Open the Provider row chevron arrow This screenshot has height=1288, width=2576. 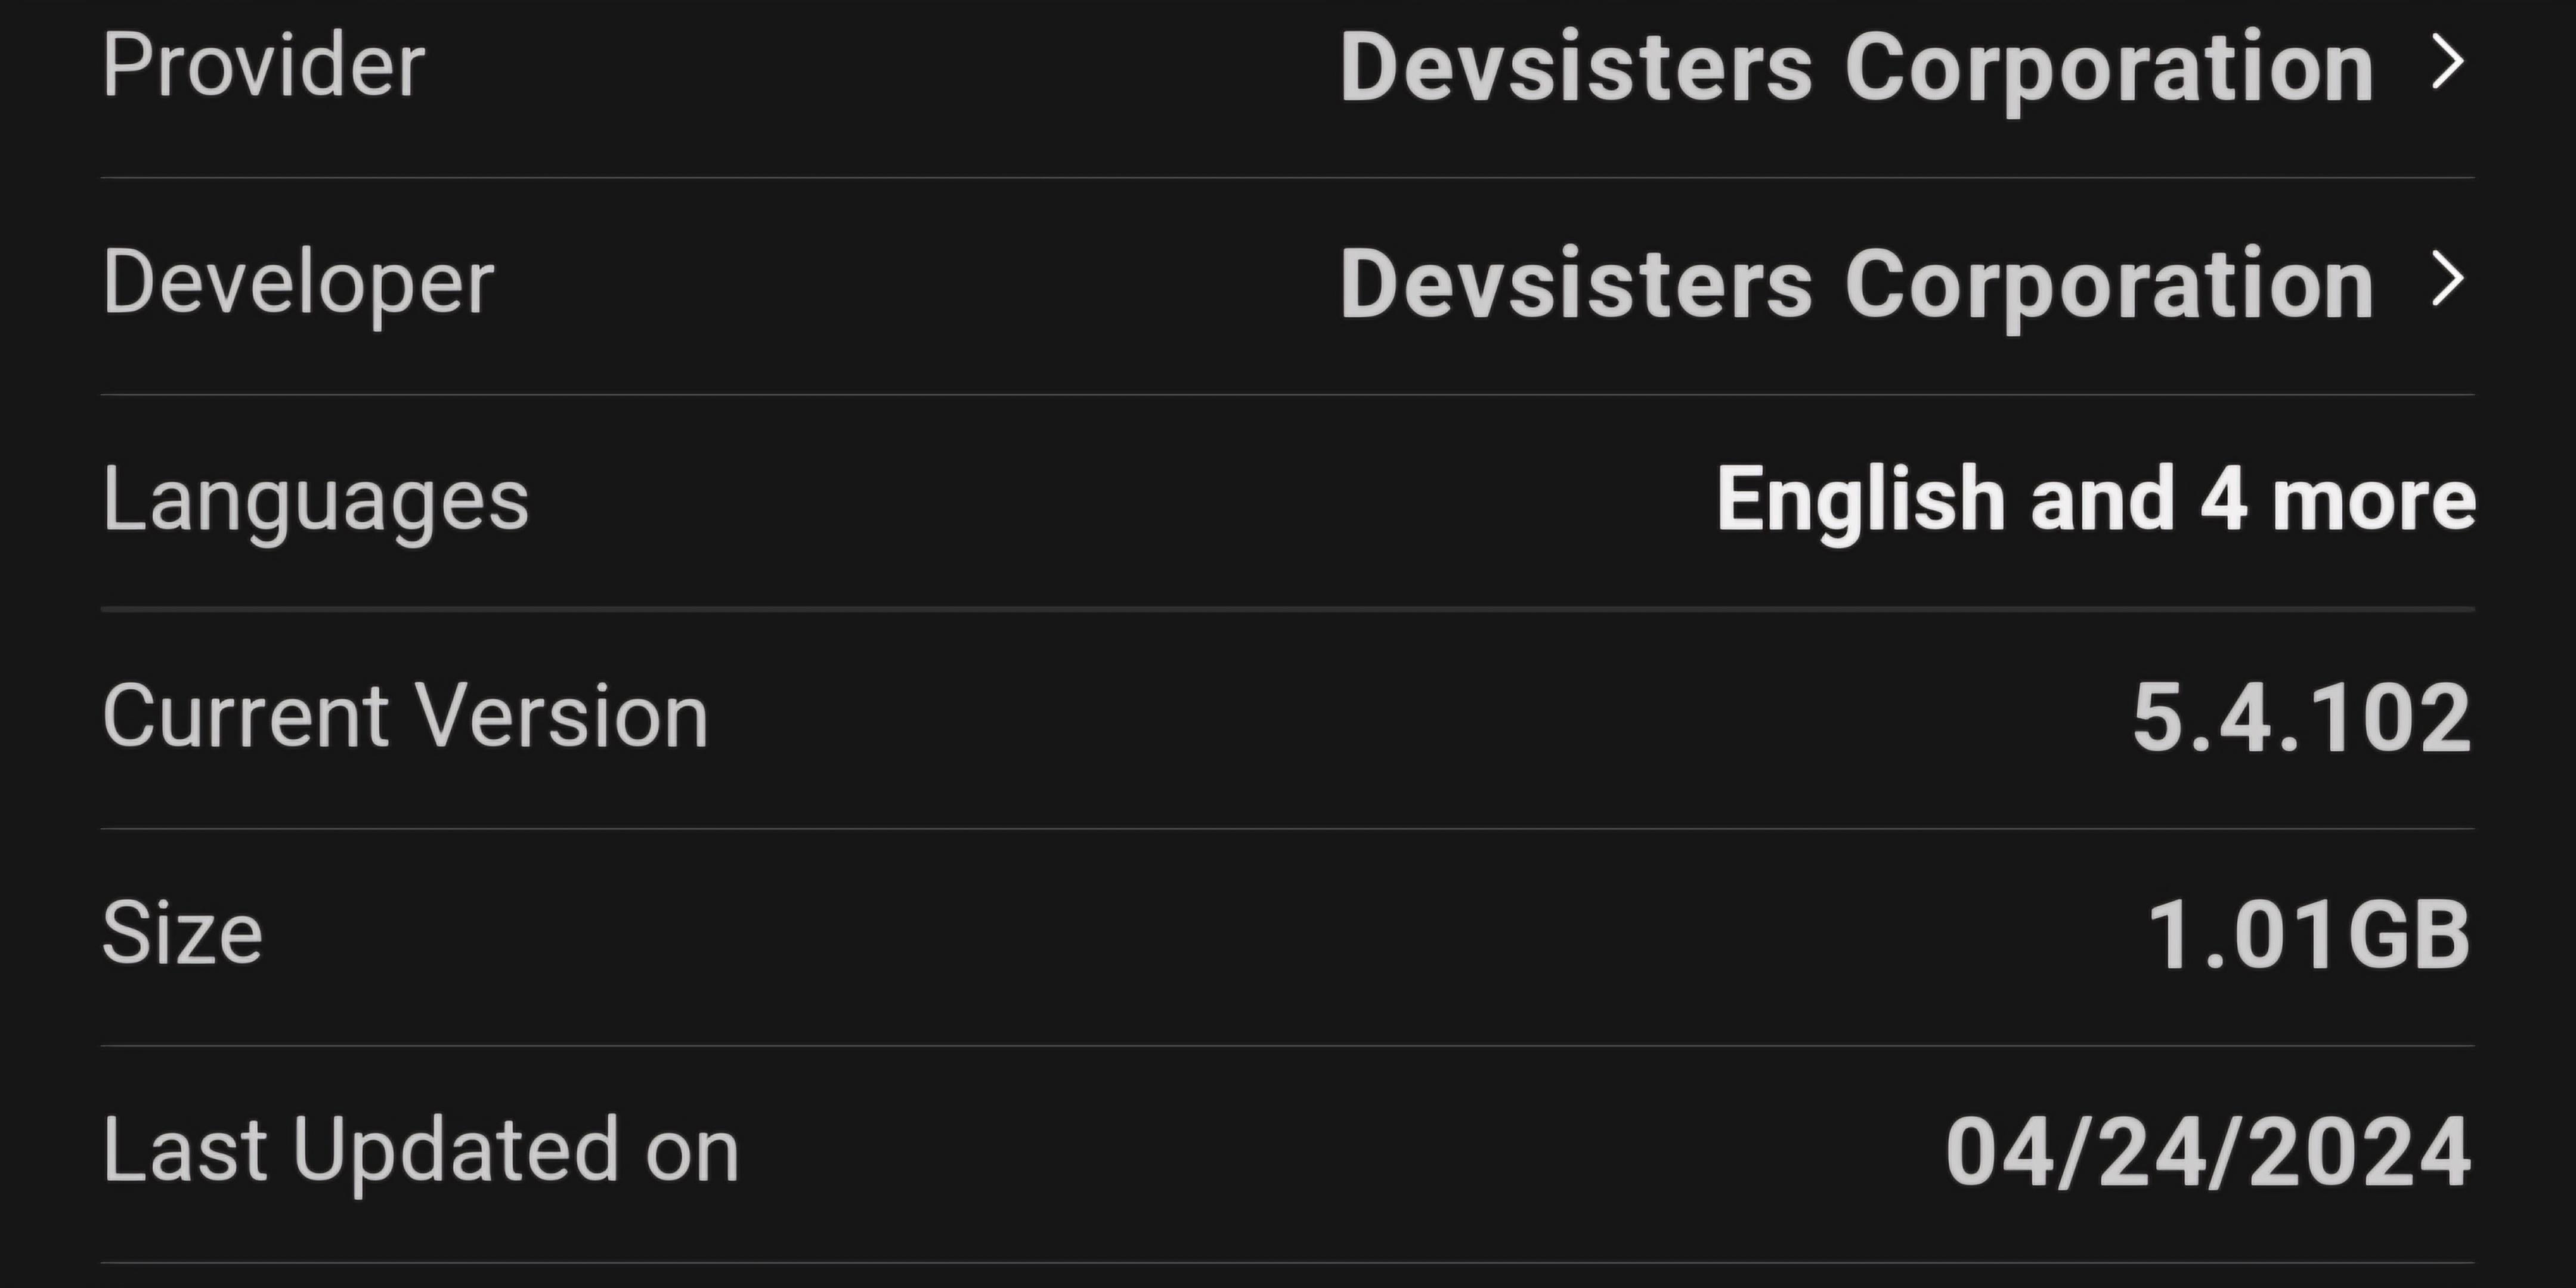coord(2448,62)
